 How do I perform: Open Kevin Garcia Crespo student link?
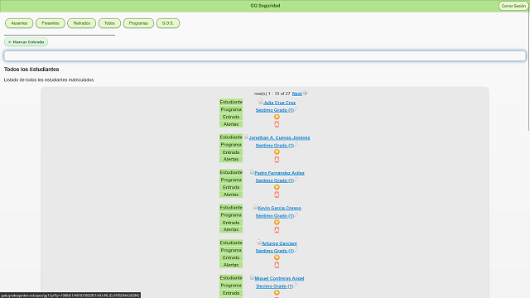tap(280, 208)
